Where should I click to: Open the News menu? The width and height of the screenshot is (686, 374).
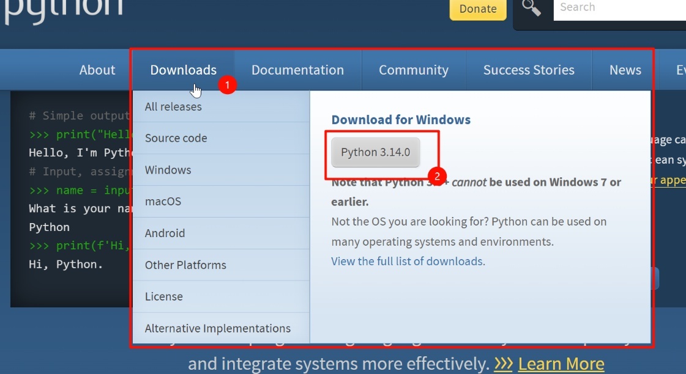point(625,70)
